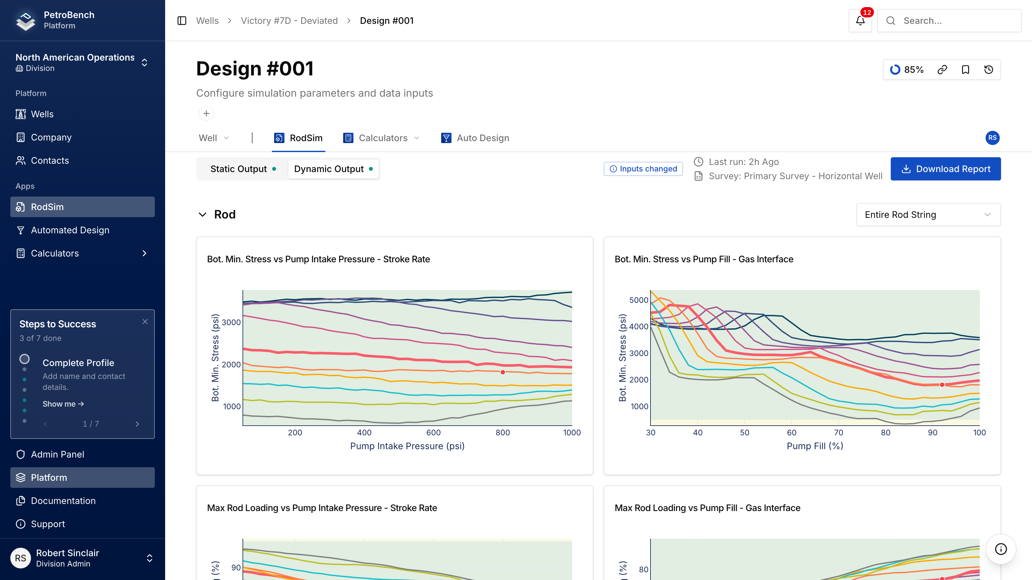Open Company in the sidebar

coord(83,137)
